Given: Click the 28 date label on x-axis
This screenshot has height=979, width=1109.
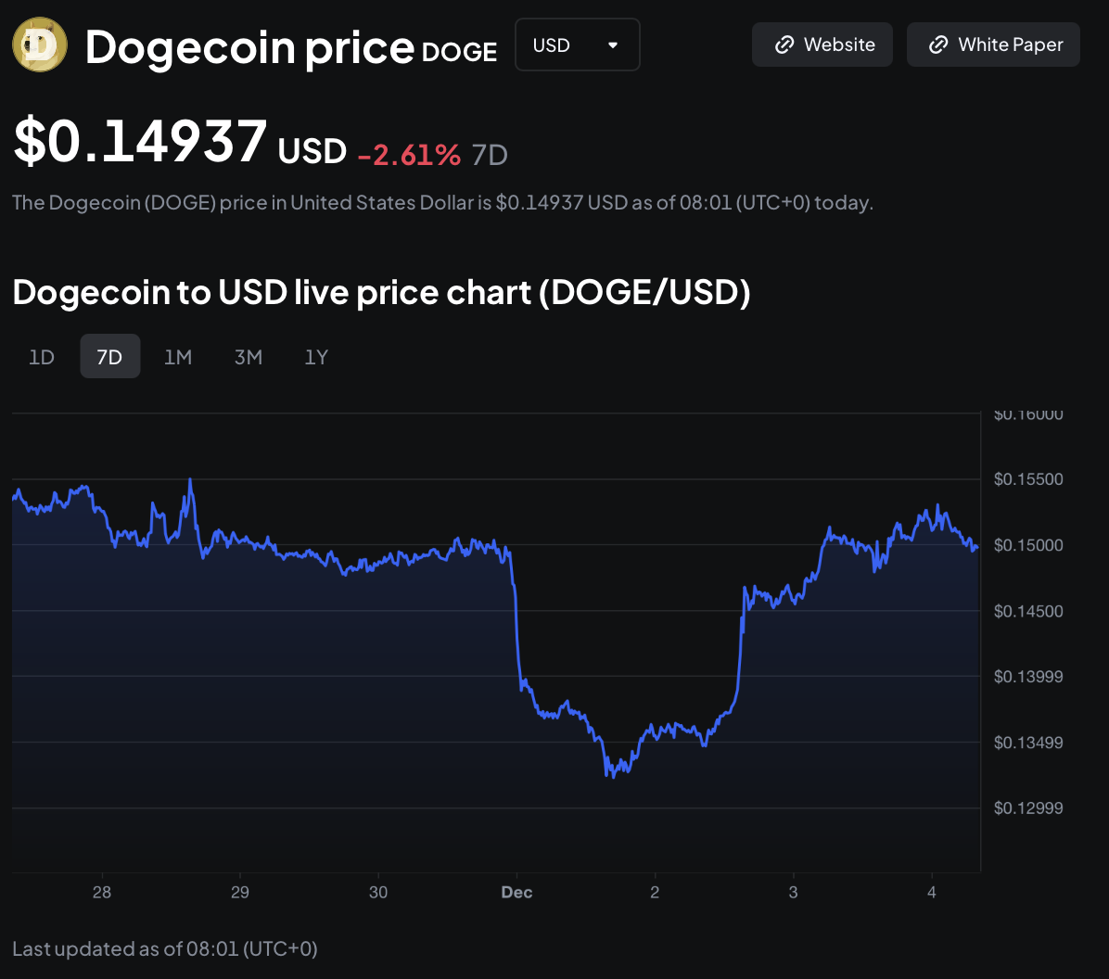Looking at the screenshot, I should click(101, 893).
